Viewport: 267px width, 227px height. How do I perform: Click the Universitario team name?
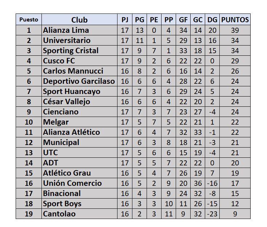click(x=67, y=40)
